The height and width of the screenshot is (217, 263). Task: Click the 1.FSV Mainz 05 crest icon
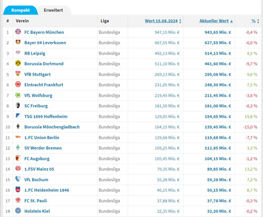pos(18,169)
